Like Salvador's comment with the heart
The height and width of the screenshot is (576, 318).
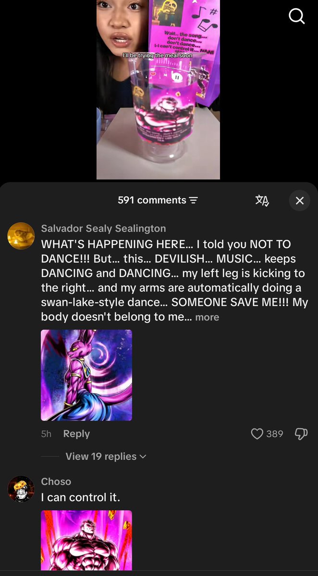[257, 434]
